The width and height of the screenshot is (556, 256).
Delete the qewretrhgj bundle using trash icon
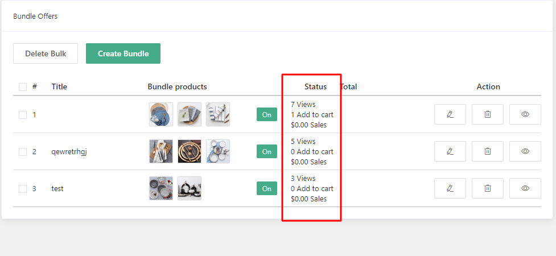click(x=487, y=151)
